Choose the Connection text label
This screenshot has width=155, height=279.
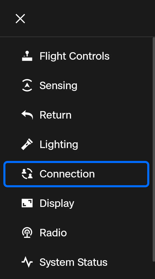coord(67,174)
